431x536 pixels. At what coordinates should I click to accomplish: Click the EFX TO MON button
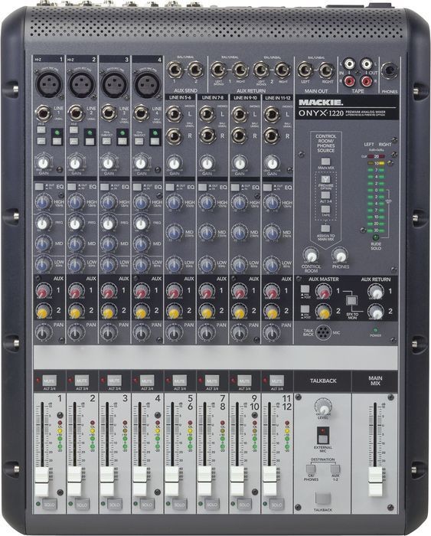(x=351, y=301)
